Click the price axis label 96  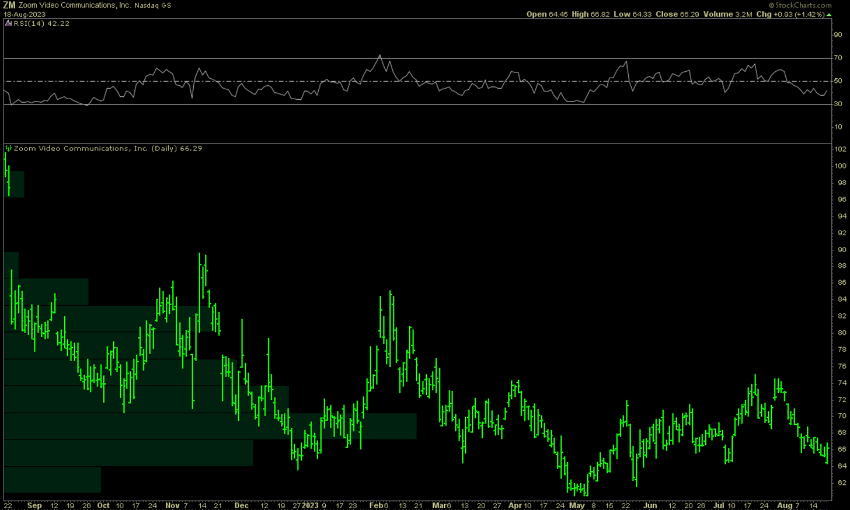[x=842, y=199]
